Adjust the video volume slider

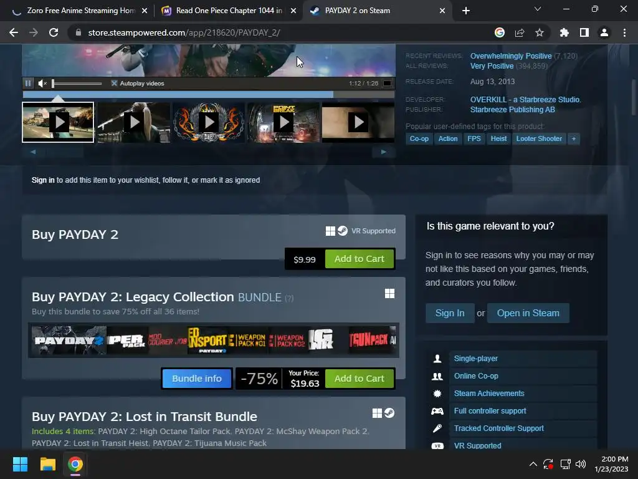(x=77, y=84)
